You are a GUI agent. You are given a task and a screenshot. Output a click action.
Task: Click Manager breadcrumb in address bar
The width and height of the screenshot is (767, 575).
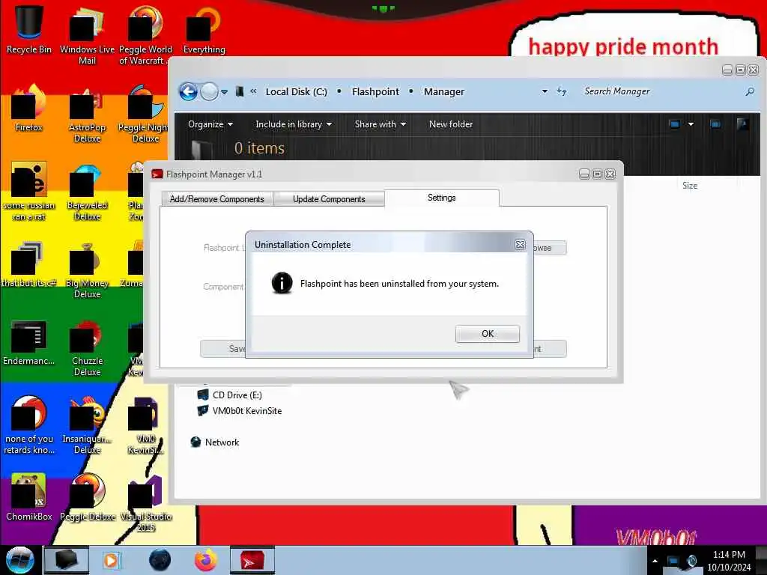click(x=444, y=91)
